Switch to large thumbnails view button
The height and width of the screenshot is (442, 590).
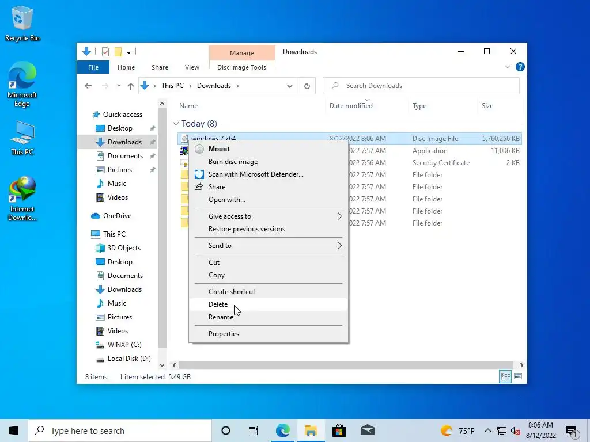[518, 376]
